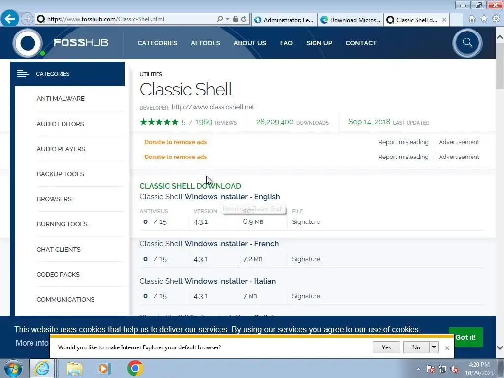This screenshot has width=504, height=378.
Task: Open the browser Home icon
Action: pyautogui.click(x=472, y=19)
